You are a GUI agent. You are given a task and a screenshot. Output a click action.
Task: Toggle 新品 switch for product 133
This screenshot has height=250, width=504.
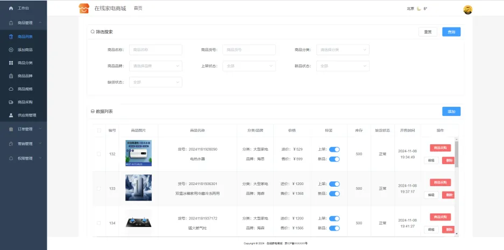(334, 193)
